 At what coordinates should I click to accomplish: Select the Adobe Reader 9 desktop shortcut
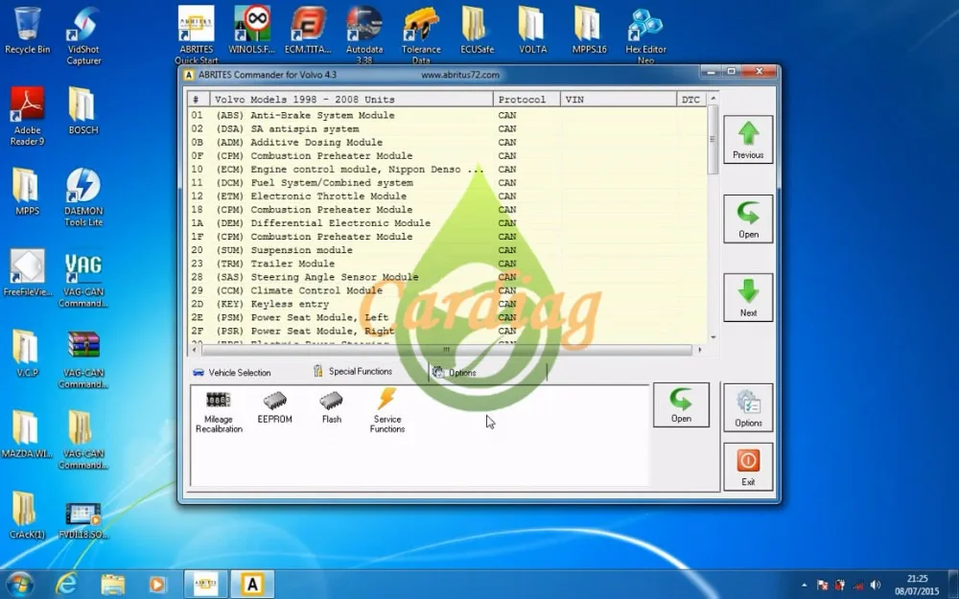[27, 116]
